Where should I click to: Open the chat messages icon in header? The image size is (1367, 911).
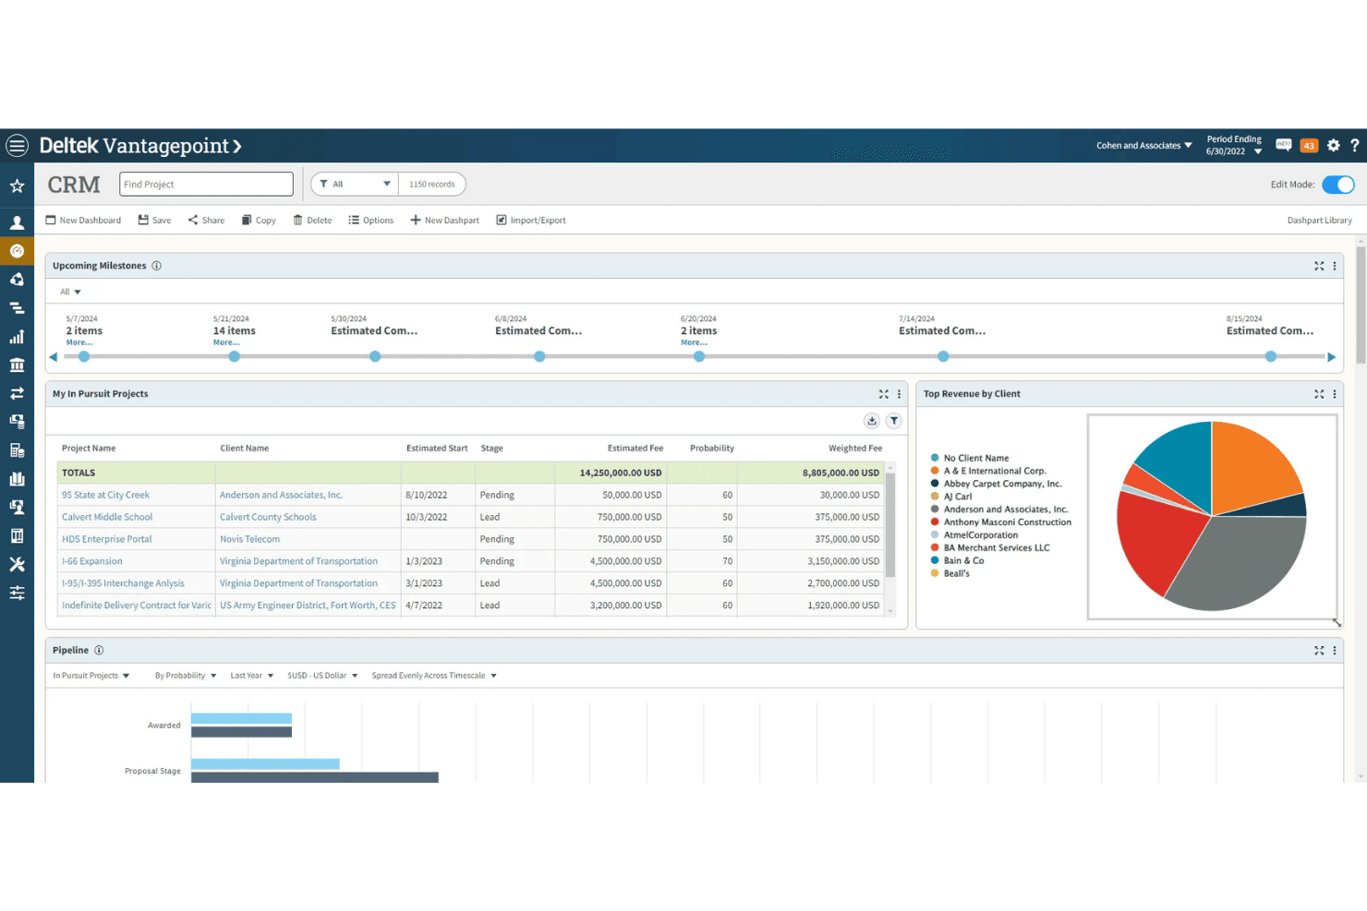1284,145
